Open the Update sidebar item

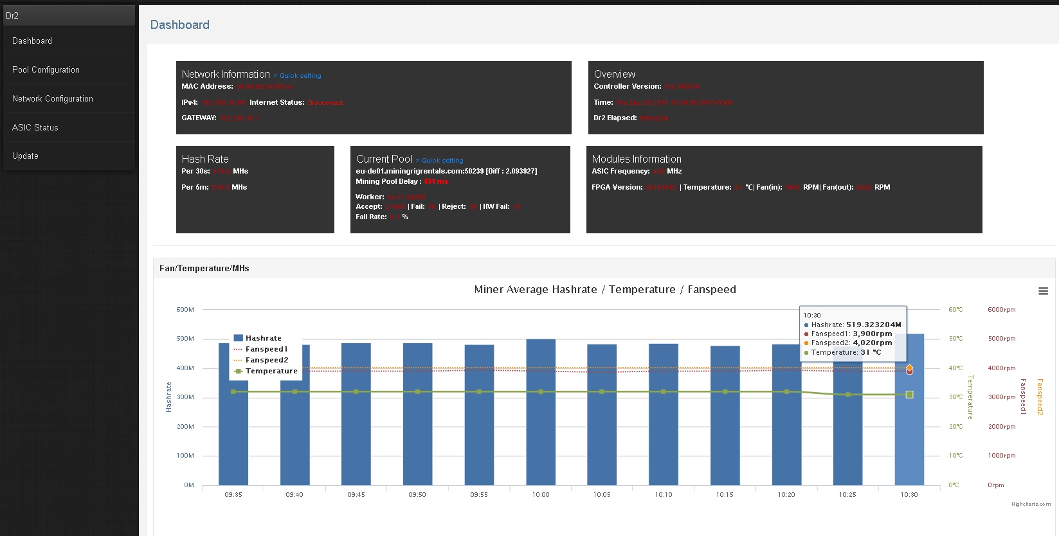25,156
